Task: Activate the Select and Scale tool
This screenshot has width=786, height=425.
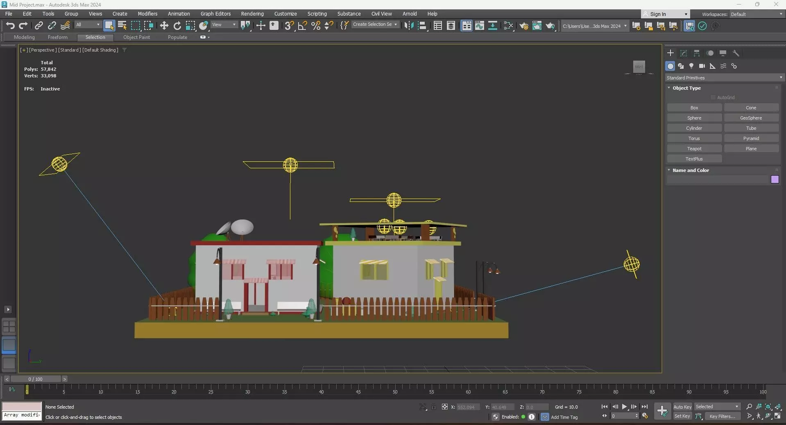Action: 190,26
